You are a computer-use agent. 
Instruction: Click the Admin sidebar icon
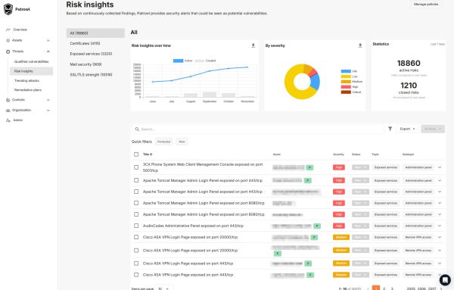(x=8, y=120)
